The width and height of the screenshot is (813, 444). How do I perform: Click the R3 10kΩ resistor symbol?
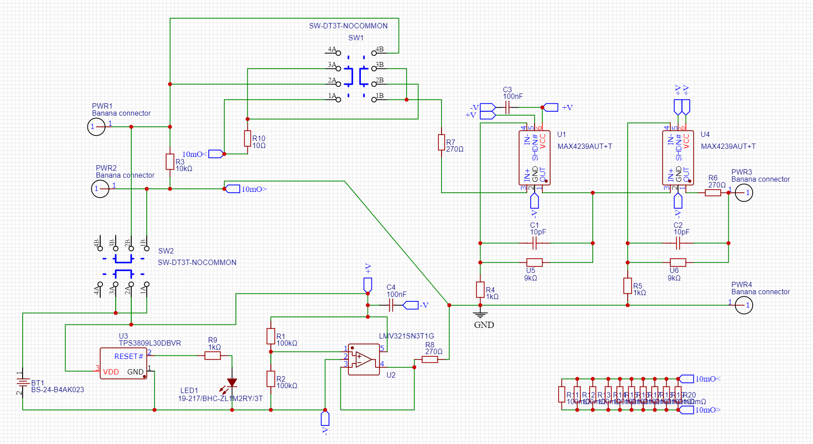coord(170,162)
